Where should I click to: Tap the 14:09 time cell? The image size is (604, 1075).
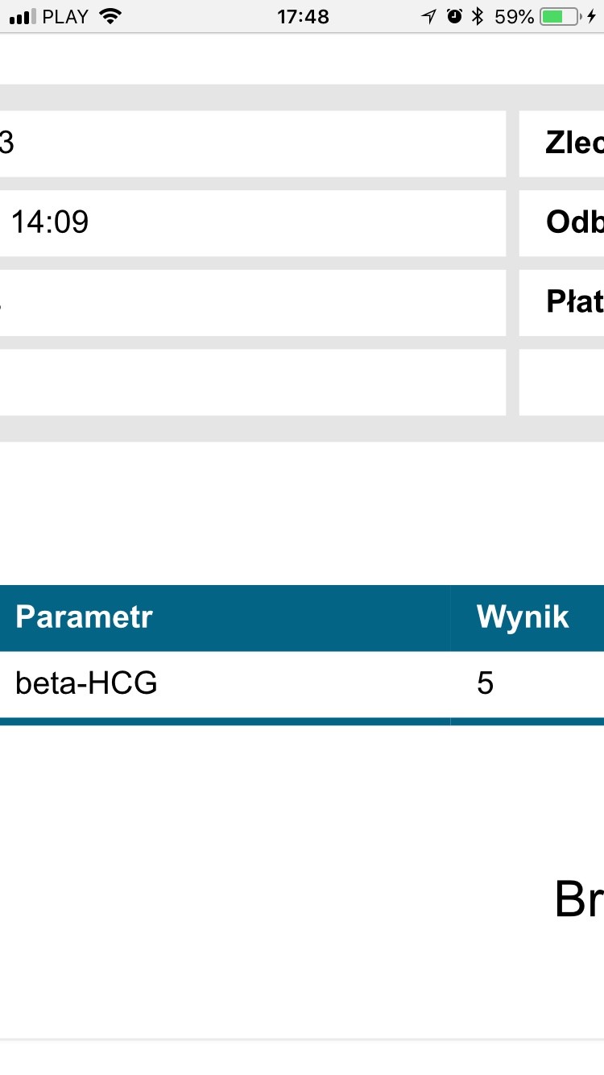click(50, 222)
